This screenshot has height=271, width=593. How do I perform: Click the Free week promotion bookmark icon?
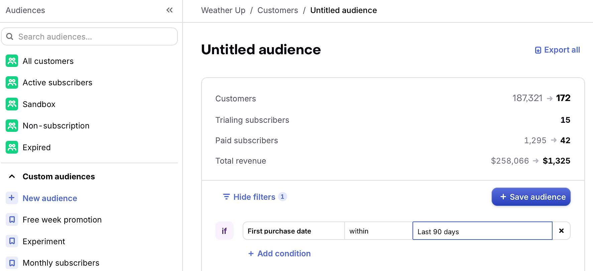(x=12, y=219)
